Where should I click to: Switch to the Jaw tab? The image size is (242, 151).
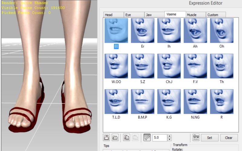click(154, 15)
